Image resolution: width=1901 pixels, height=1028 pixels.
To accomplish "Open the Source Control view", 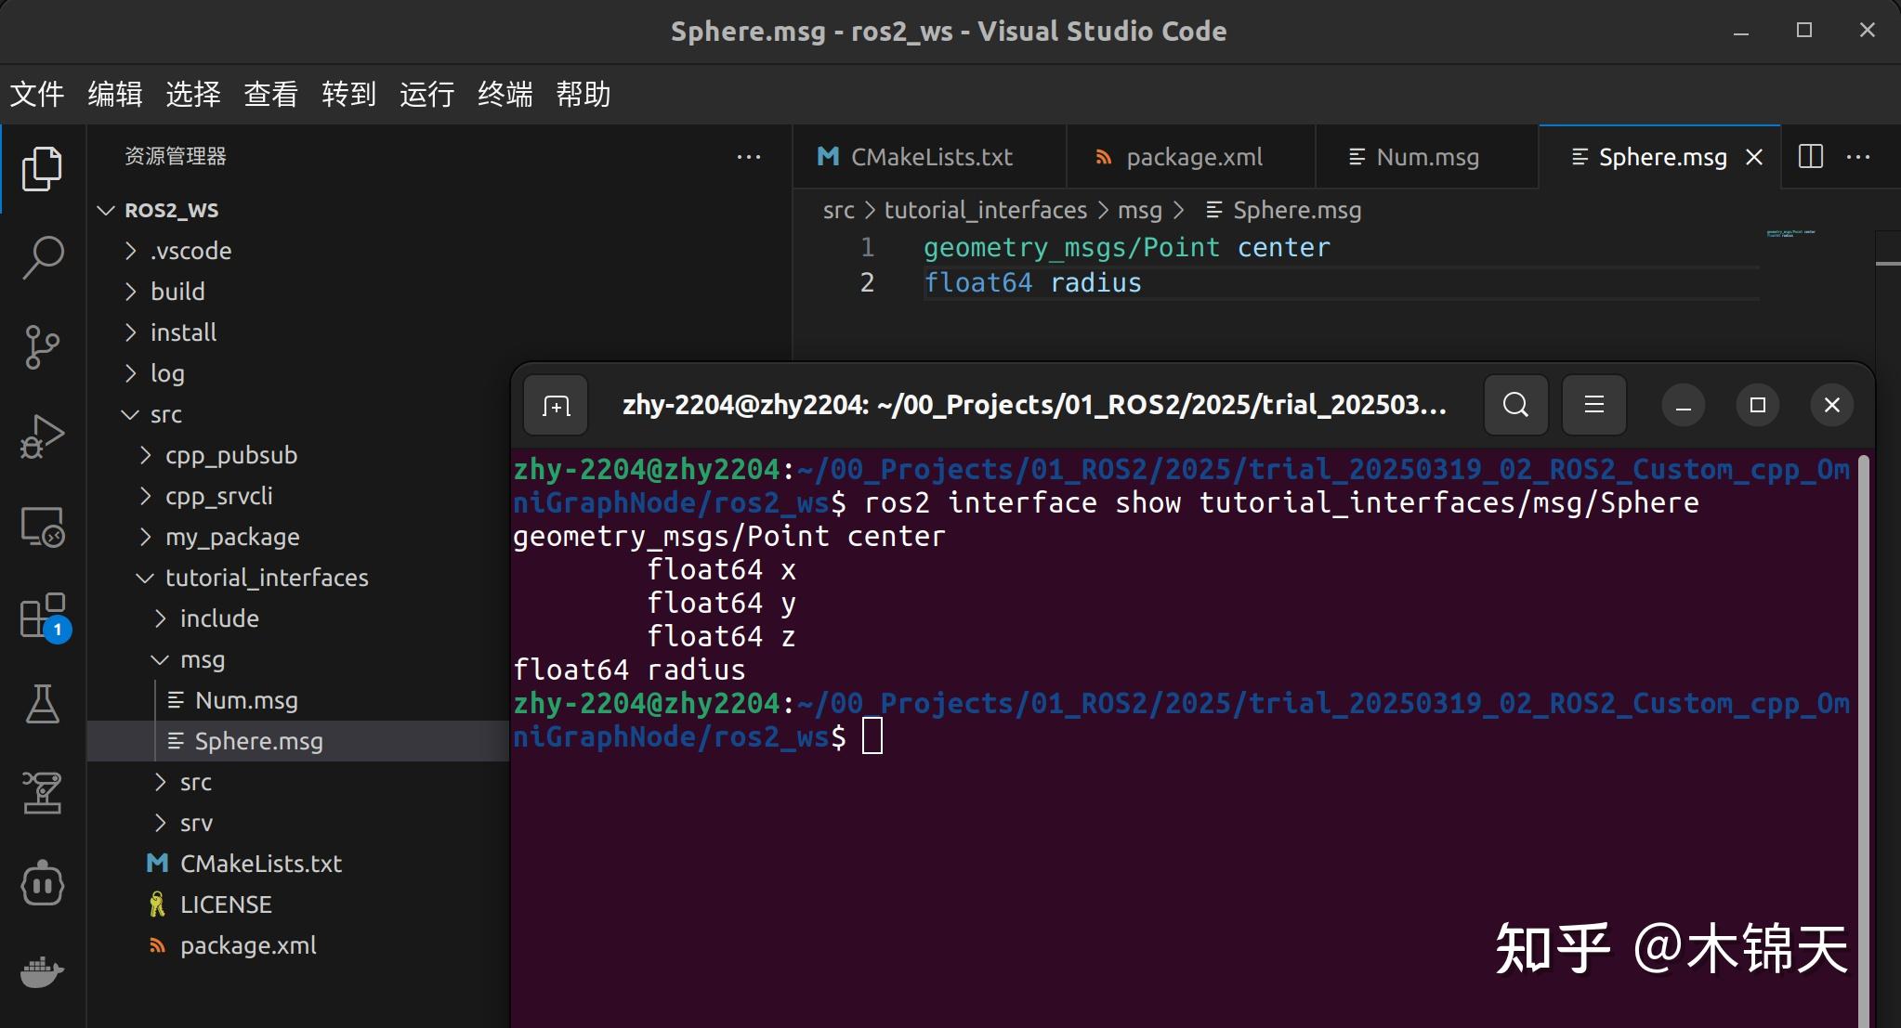I will tap(42, 346).
